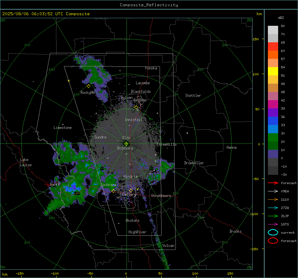Image resolution: width=298 pixels, height=278 pixels.
Task: Click the Lacombe town label
Action: pos(143,83)
